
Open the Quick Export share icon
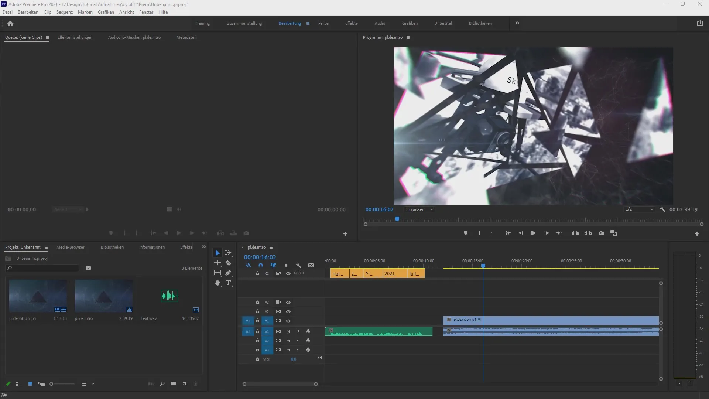(x=700, y=23)
